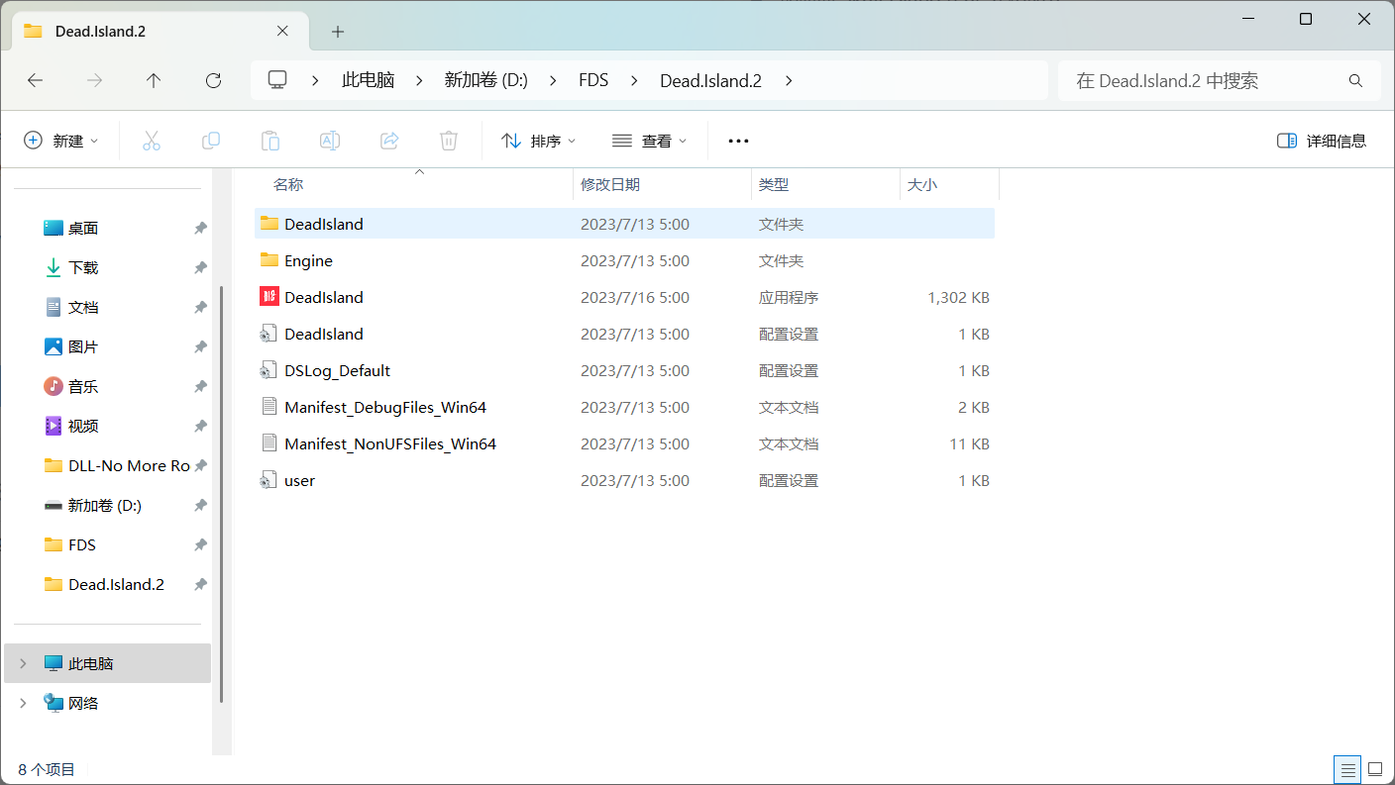Navigate to 此电脑 in the address bar
The height and width of the screenshot is (785, 1395).
[x=369, y=81]
